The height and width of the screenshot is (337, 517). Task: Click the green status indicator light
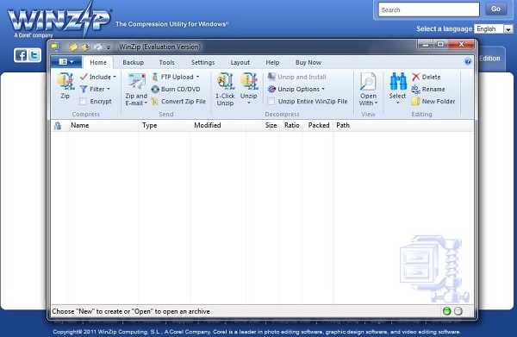point(446,311)
